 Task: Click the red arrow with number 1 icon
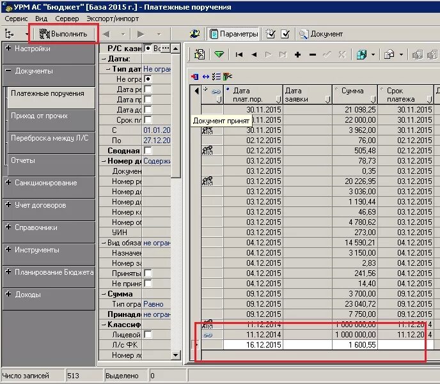coord(194,77)
